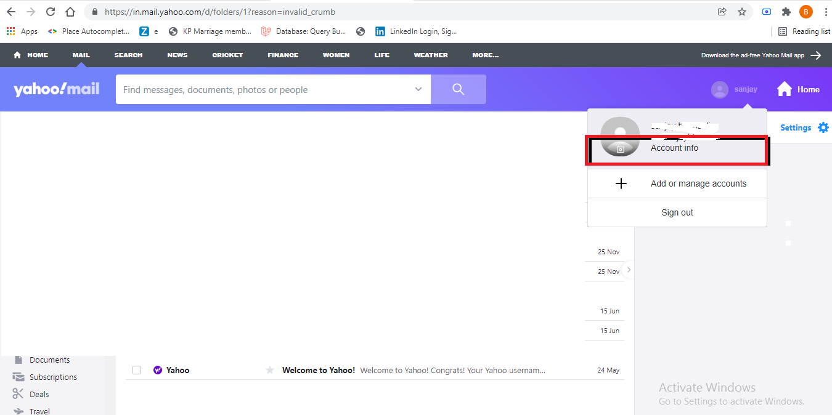Click the profile avatar camera icon

point(621,149)
